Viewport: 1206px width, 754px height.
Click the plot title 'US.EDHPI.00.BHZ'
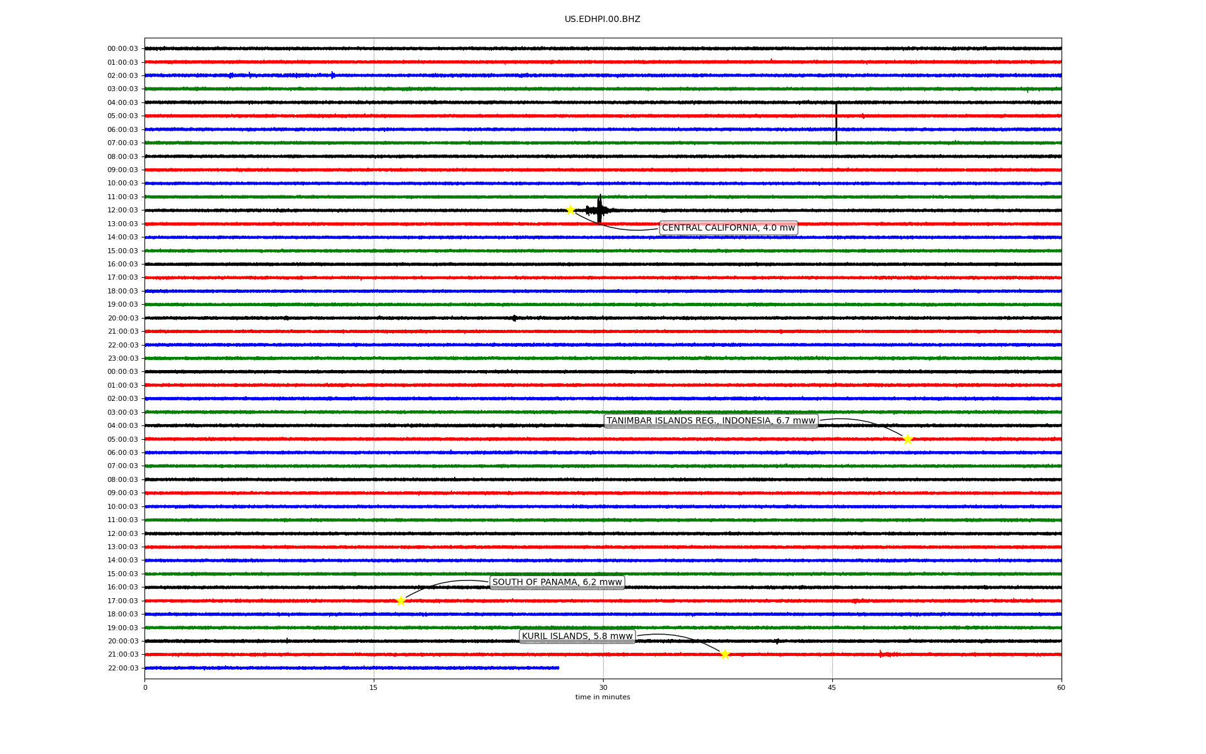pos(602,19)
